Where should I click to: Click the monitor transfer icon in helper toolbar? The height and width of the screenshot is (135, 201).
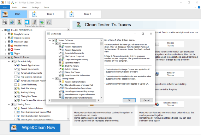pyautogui.click(x=42, y=22)
